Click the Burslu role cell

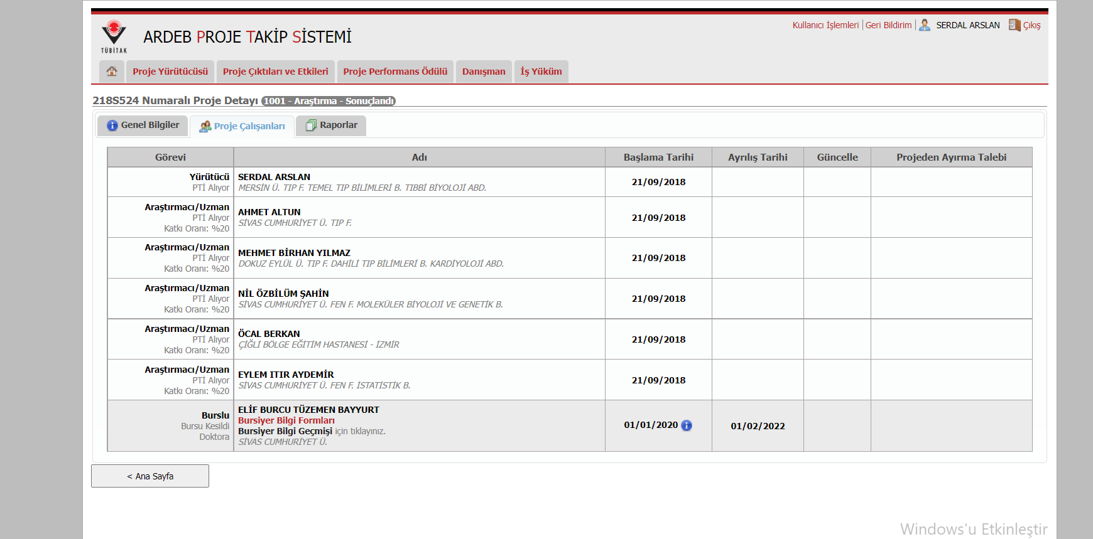click(170, 426)
